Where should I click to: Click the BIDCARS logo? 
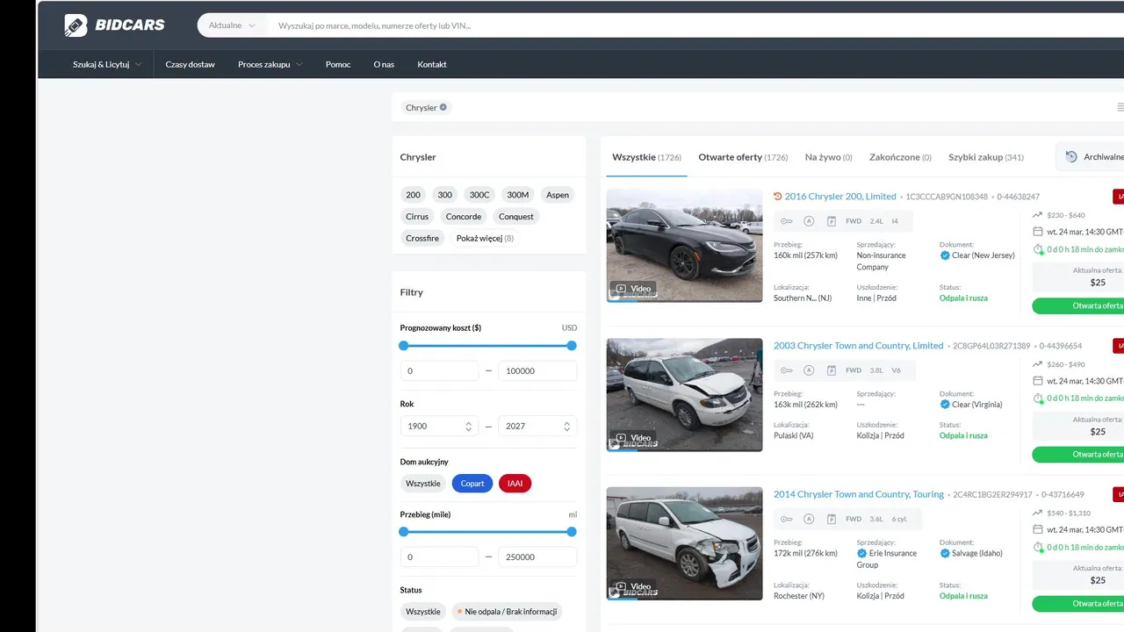point(114,25)
